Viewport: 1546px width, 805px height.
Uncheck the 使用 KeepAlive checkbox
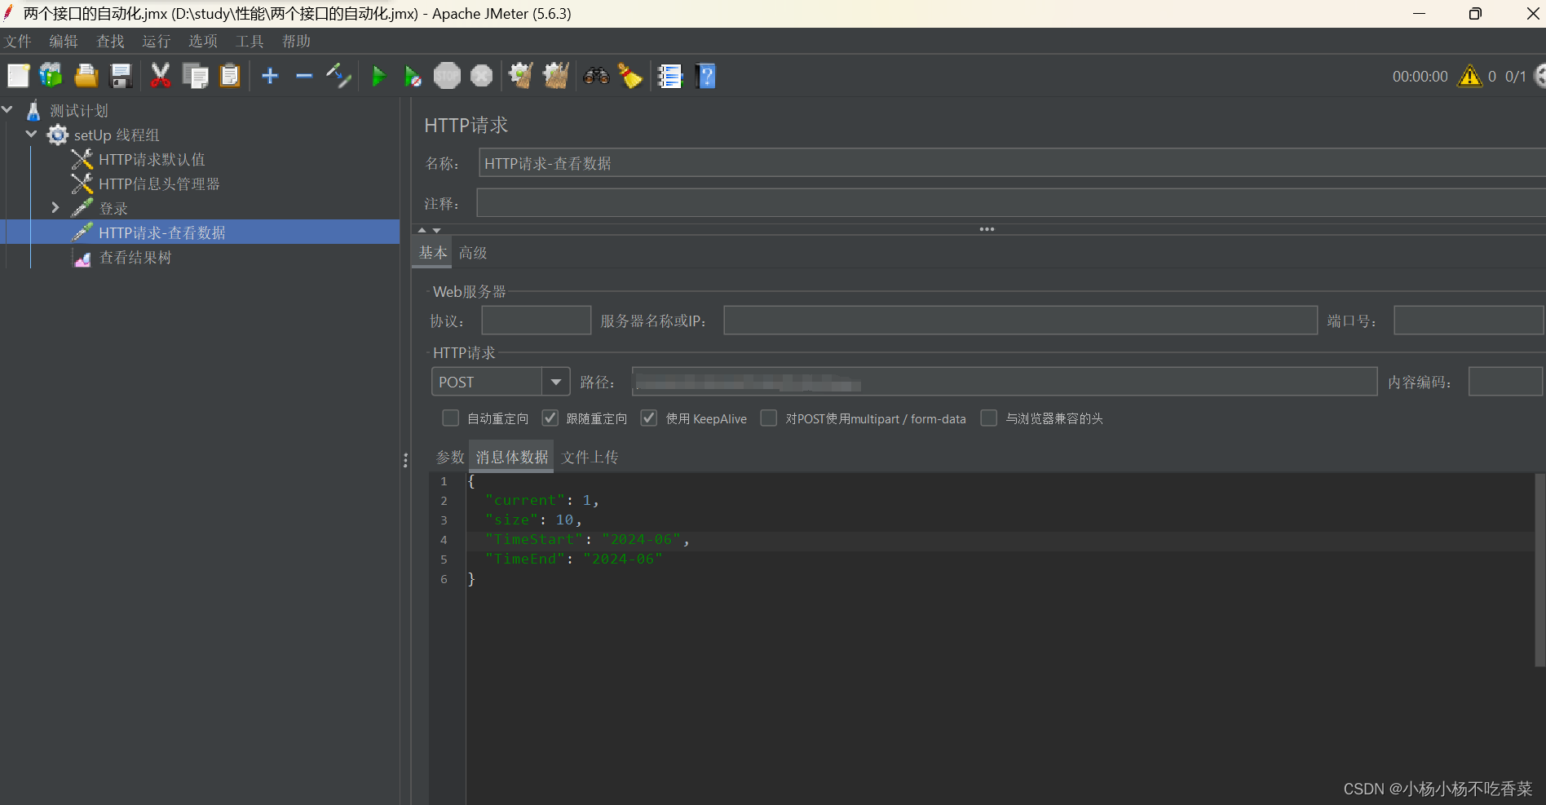649,418
